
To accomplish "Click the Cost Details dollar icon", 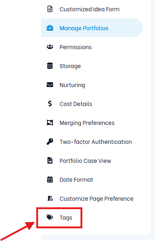I will [x=50, y=104].
